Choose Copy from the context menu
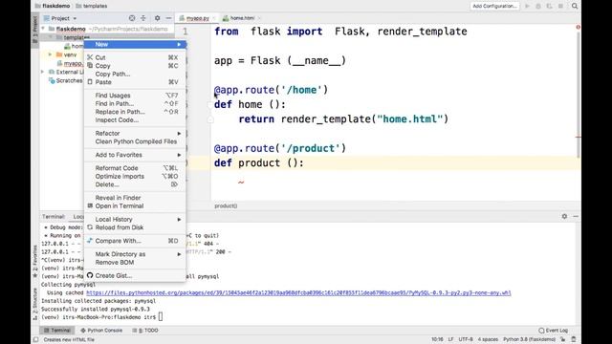This screenshot has height=344, width=612. tap(135, 66)
